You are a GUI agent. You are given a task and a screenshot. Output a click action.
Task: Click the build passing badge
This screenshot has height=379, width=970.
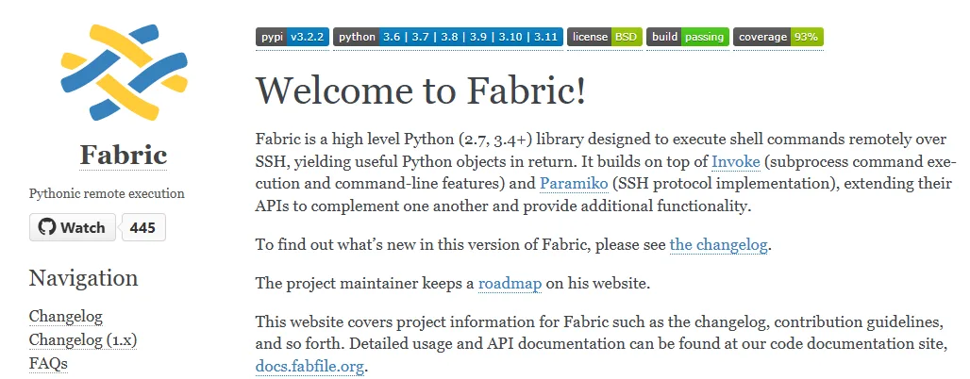click(x=687, y=37)
